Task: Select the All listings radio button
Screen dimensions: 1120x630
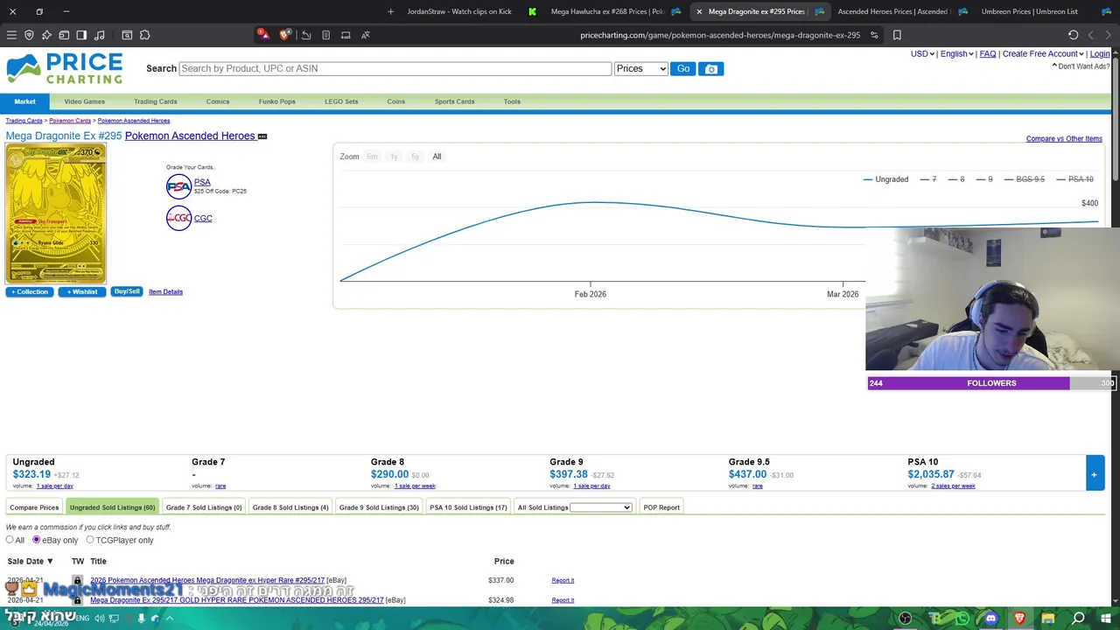Action: coord(10,540)
